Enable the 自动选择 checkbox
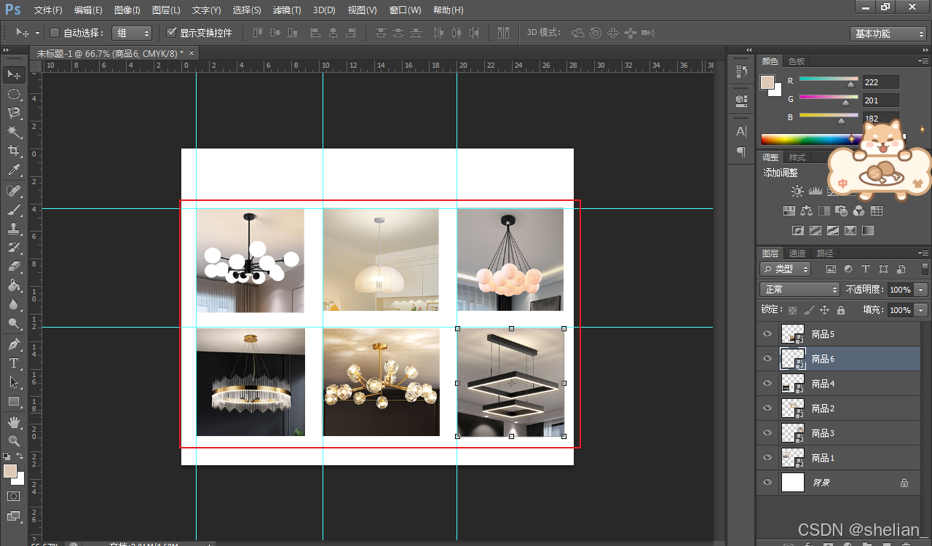932x546 pixels. (55, 33)
